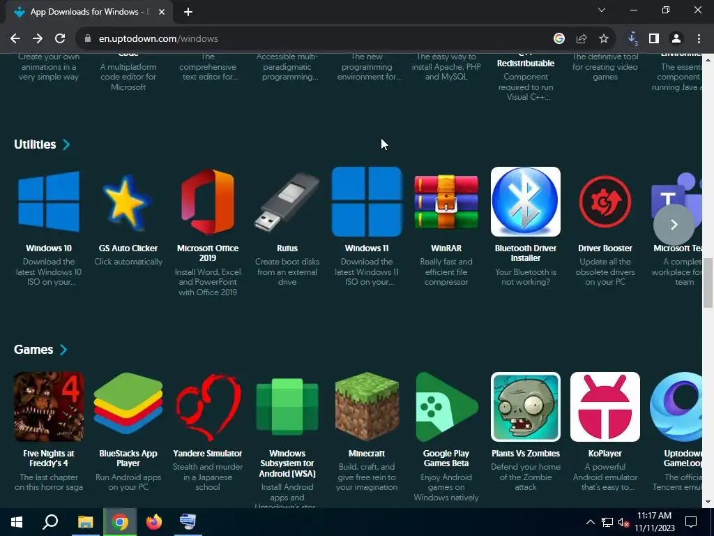Select the Google Play Games Beta icon
Viewport: 714px width, 536px height.
tap(446, 407)
